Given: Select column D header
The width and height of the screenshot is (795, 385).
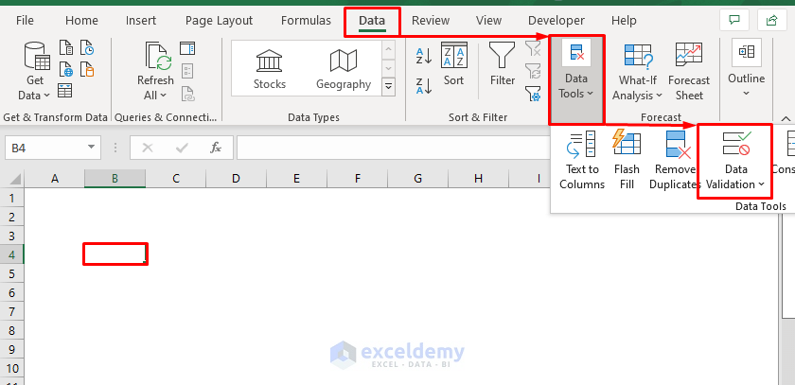Looking at the screenshot, I should [x=235, y=179].
